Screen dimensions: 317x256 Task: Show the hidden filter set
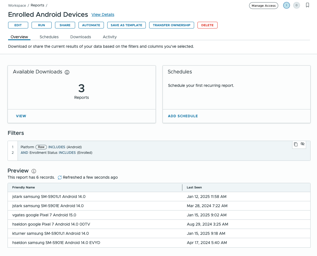coord(302,144)
